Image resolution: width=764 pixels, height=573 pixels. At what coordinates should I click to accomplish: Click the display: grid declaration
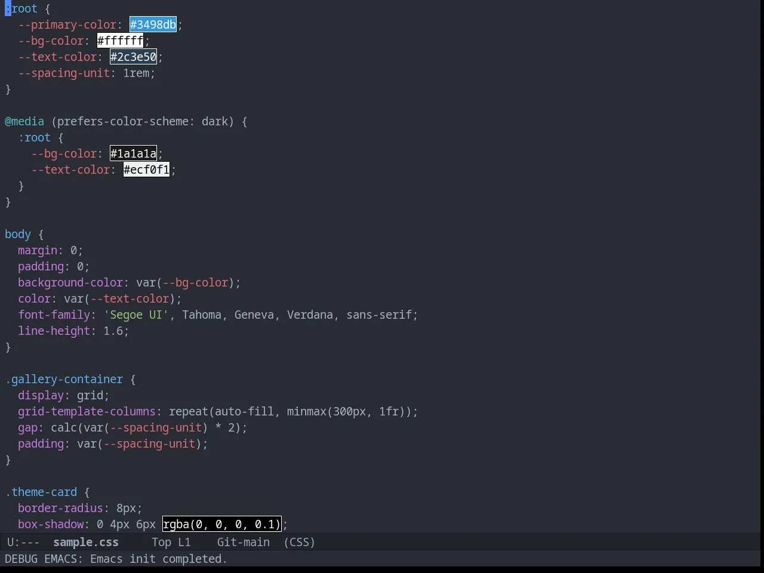pyautogui.click(x=64, y=395)
